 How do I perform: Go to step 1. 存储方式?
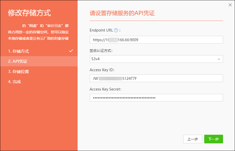(19, 51)
